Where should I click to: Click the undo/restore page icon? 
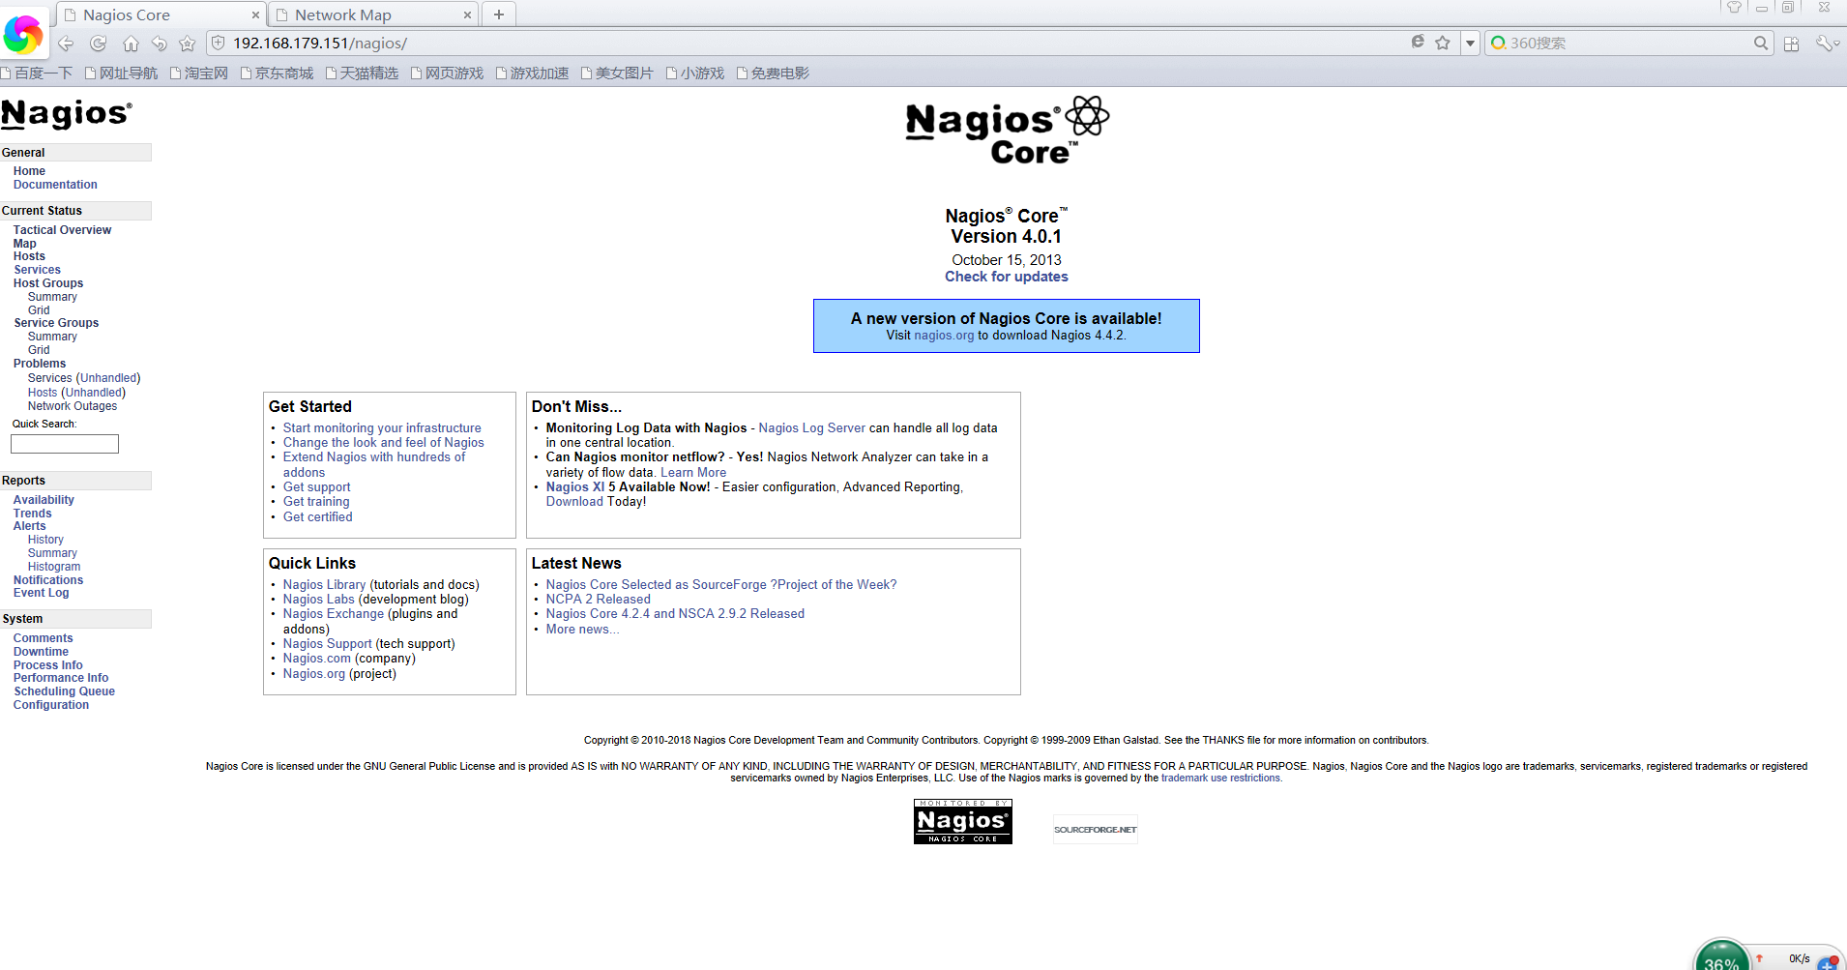[x=160, y=44]
